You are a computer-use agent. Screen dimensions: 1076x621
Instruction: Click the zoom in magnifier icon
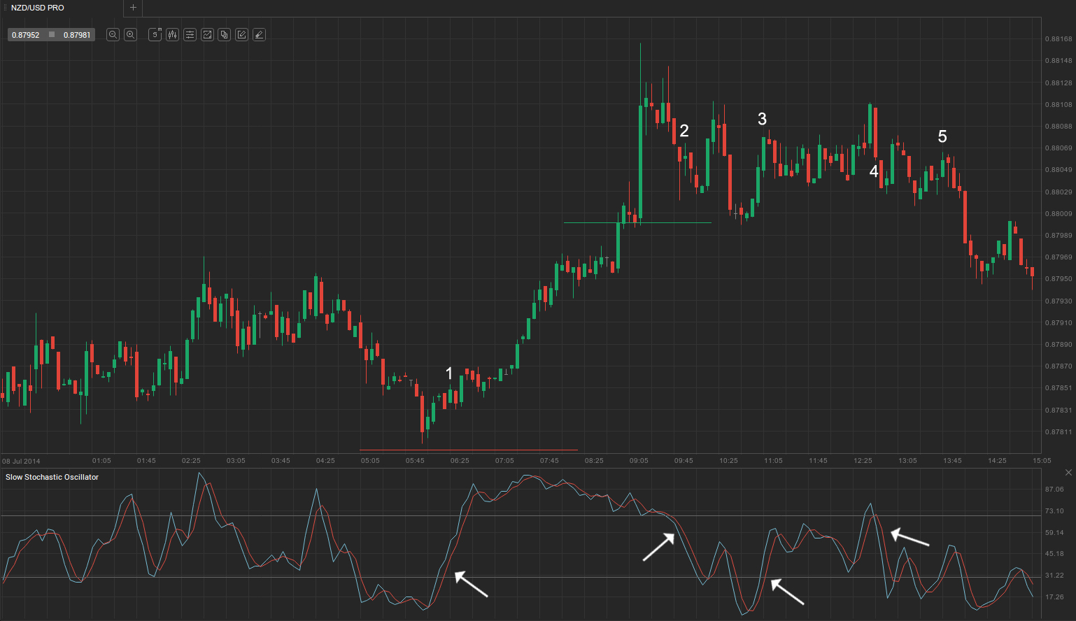tap(130, 34)
